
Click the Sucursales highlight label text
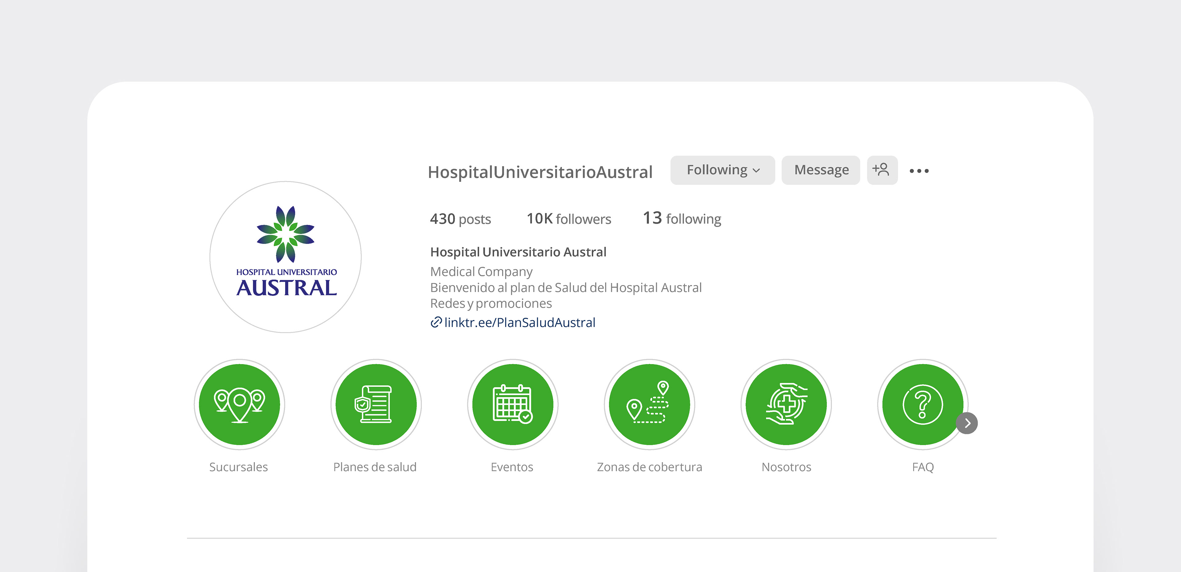point(238,467)
